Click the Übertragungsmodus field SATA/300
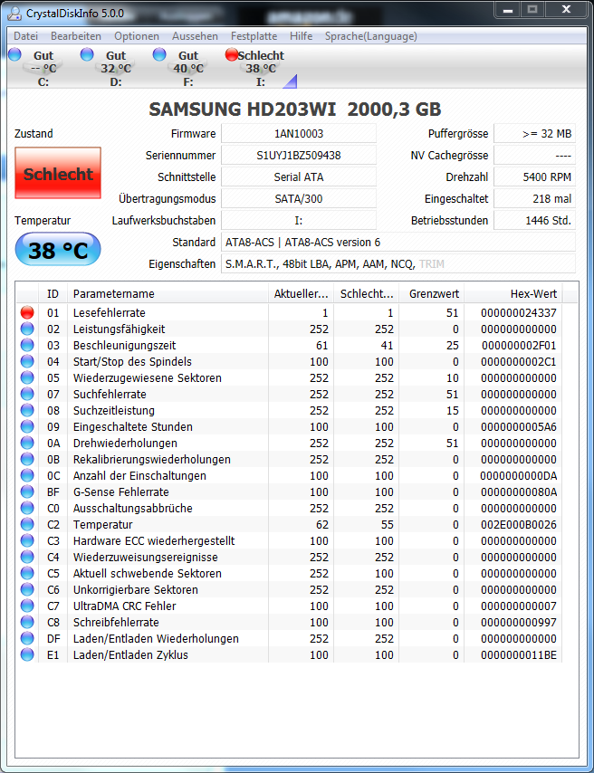 coord(299,198)
